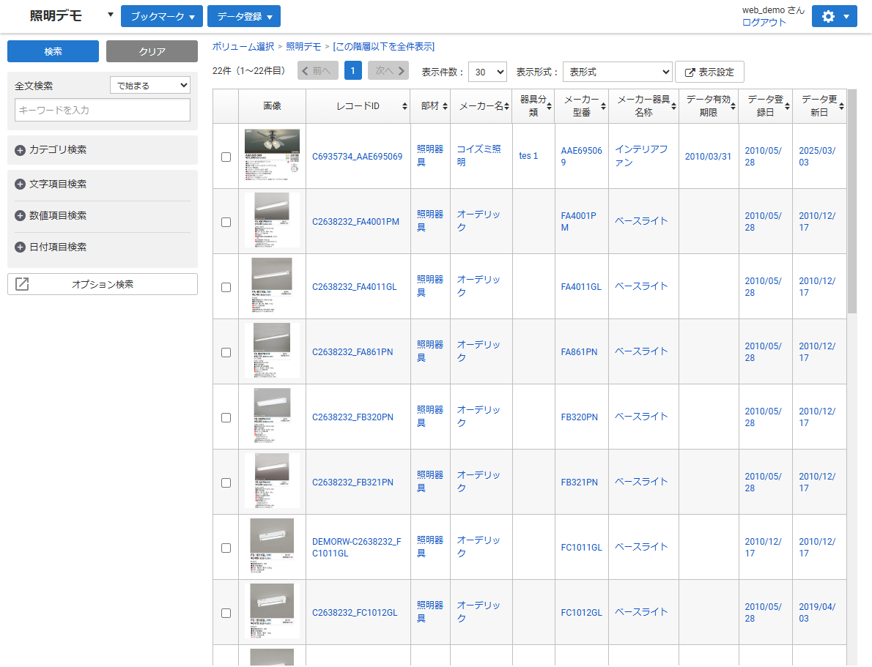
Task: Check the row for C2638232_FC1012GL
Action: tap(226, 613)
